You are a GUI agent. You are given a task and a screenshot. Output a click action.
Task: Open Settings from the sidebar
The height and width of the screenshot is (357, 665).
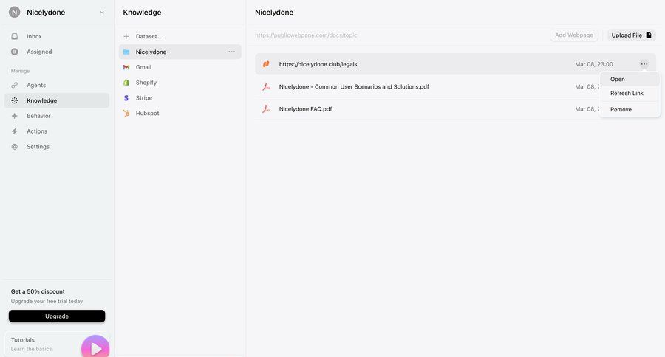(38, 147)
